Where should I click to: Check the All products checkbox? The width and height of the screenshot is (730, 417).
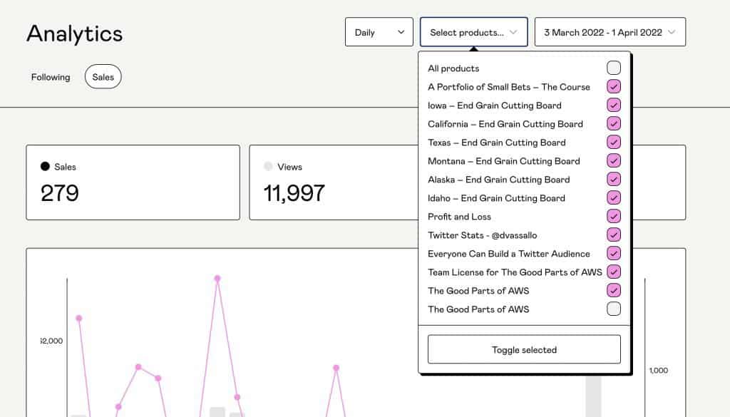613,68
